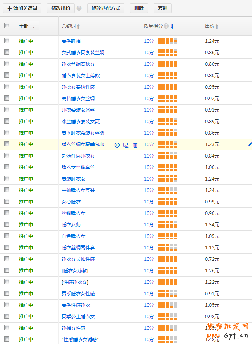The image size is (252, 344).
Task: Click the help icon next to 修改出价
Action: tap(79, 8)
